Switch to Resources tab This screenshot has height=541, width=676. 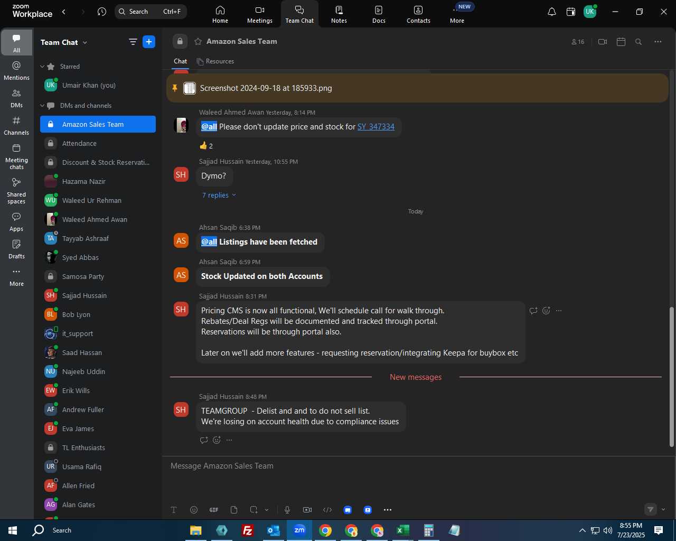(x=215, y=61)
